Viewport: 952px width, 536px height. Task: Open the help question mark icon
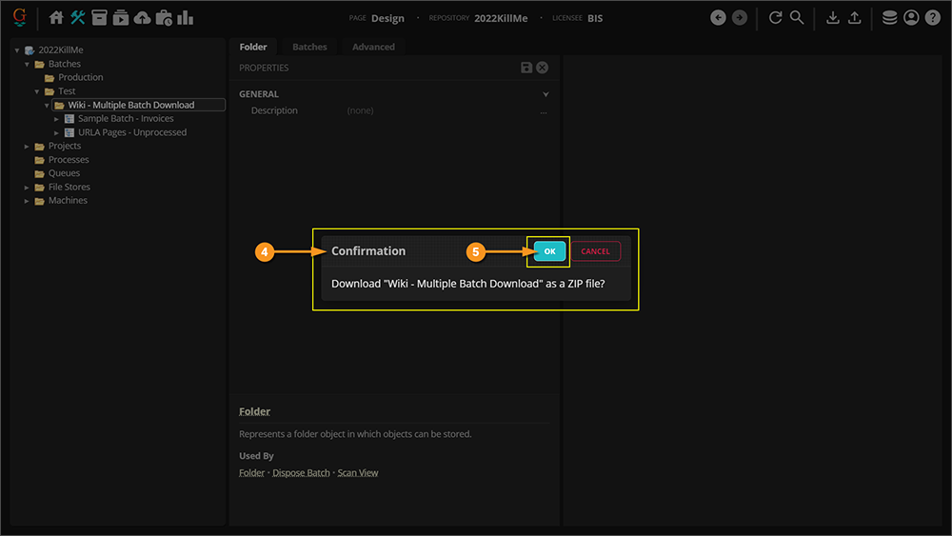click(x=933, y=17)
